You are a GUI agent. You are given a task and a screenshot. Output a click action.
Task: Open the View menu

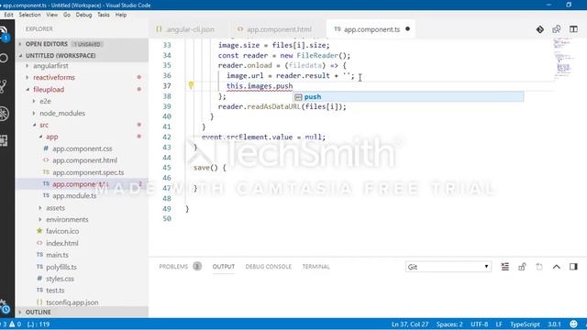pos(51,15)
